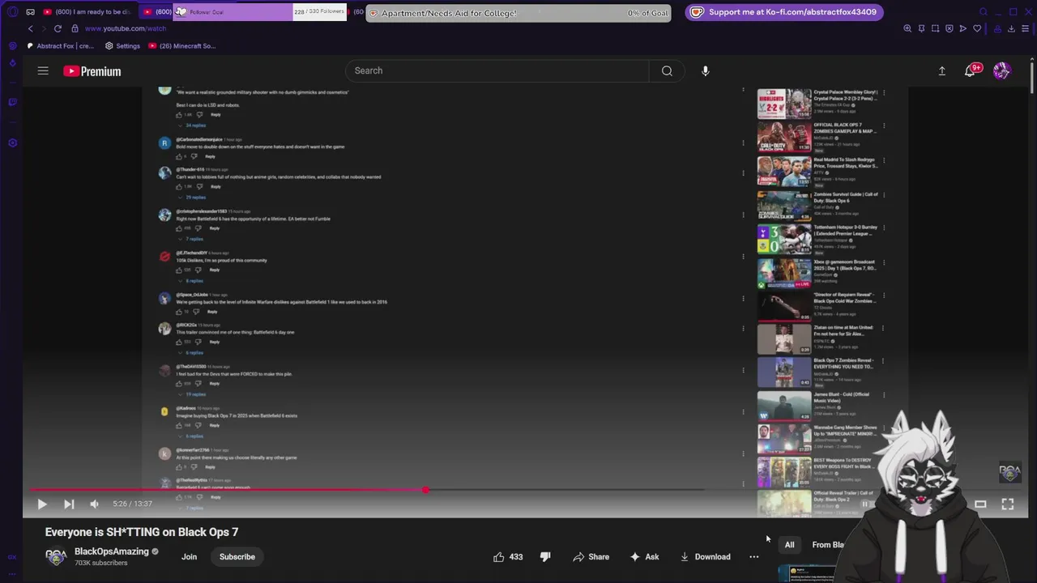Viewport: 1037px width, 583px height.
Task: Click the Ask button under the video
Action: 644,557
